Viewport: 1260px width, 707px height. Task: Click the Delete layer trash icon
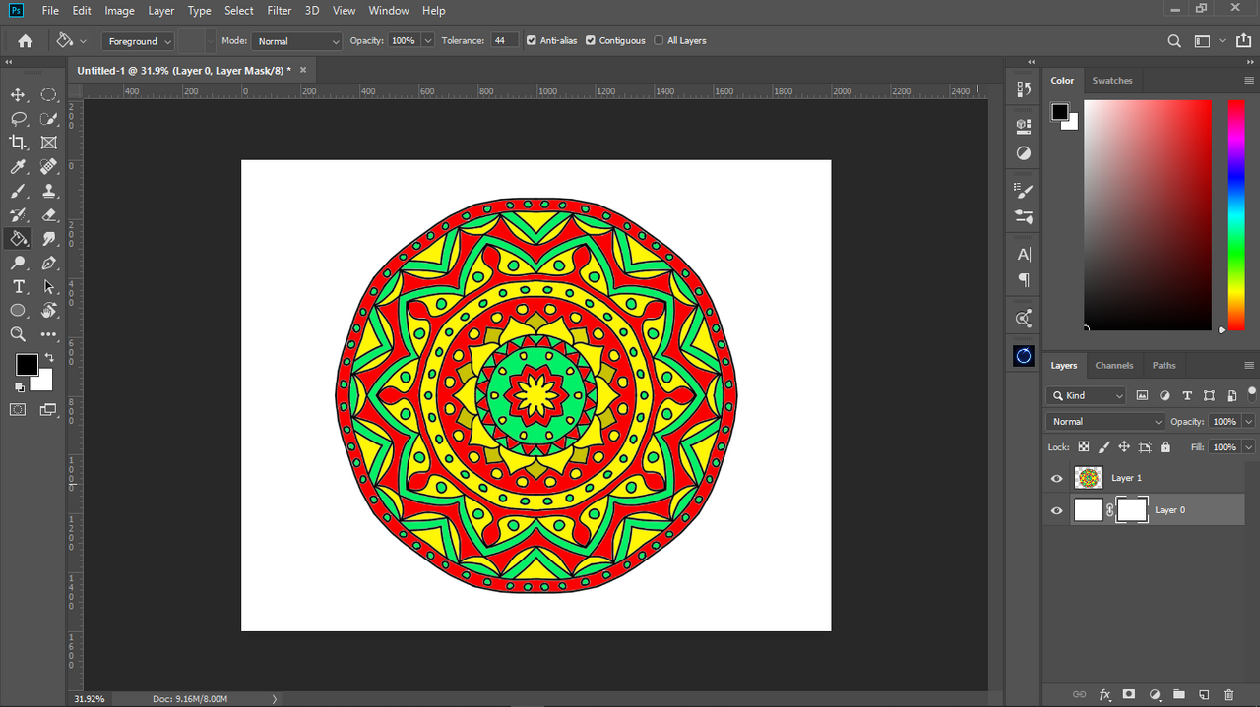1228,695
